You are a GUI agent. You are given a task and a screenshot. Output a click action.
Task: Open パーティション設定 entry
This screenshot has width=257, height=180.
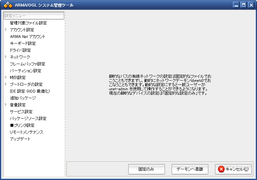tap(25, 71)
